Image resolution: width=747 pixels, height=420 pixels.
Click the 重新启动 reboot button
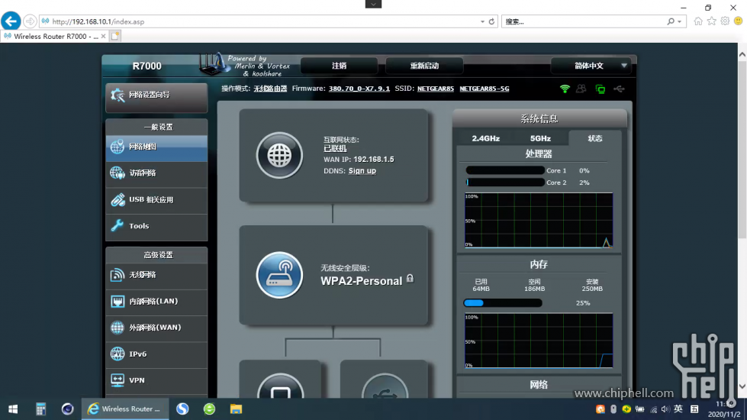(x=424, y=66)
